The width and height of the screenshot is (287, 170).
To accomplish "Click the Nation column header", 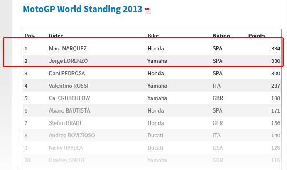I will click(221, 36).
